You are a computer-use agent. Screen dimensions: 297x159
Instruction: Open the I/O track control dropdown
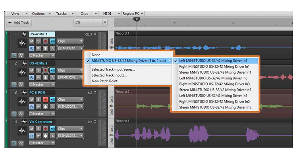91,23
